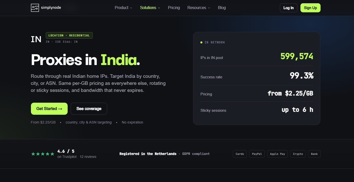Screen dimensions: 354x182
Task: Click the Sign Up button
Action: [311, 8]
